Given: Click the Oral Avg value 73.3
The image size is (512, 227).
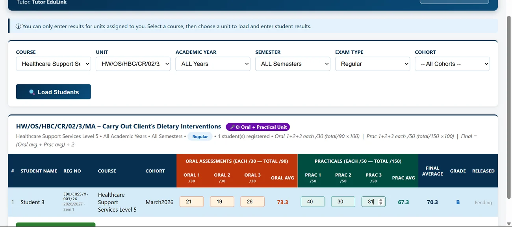Looking at the screenshot, I should click(283, 202).
